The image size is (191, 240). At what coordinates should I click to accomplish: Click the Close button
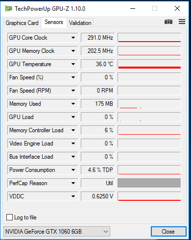(168, 232)
